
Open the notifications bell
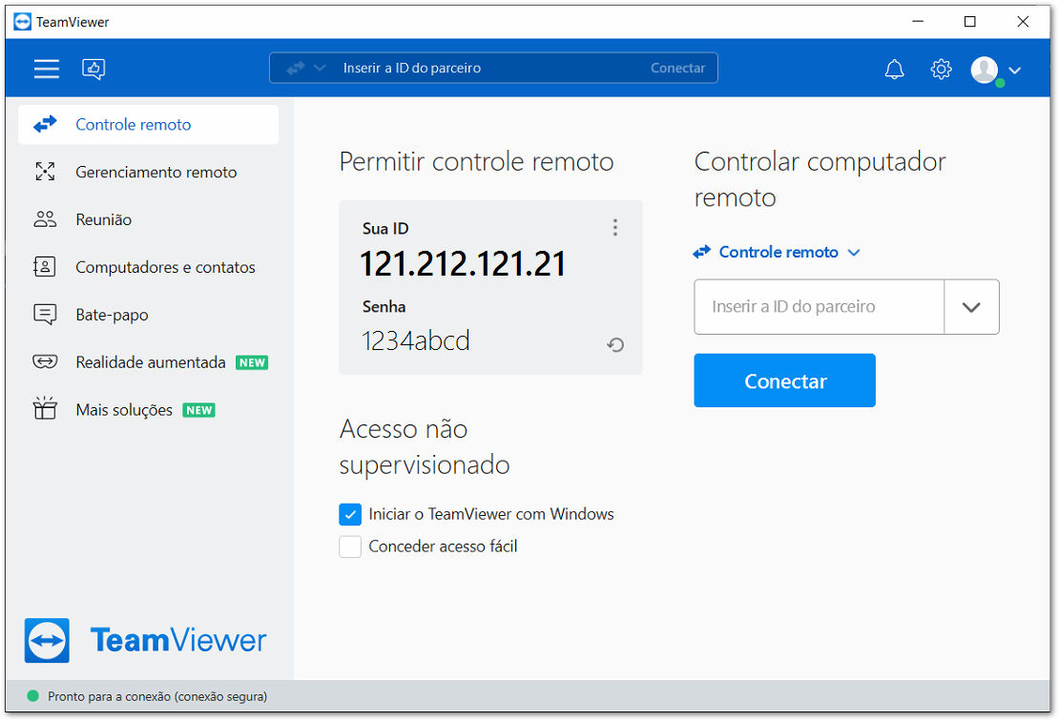[894, 69]
